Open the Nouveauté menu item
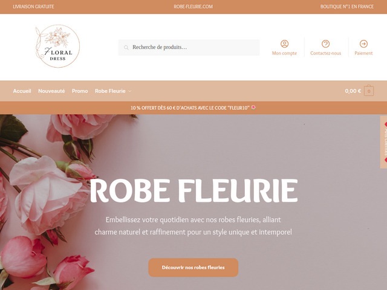The height and width of the screenshot is (290, 387). 51,91
